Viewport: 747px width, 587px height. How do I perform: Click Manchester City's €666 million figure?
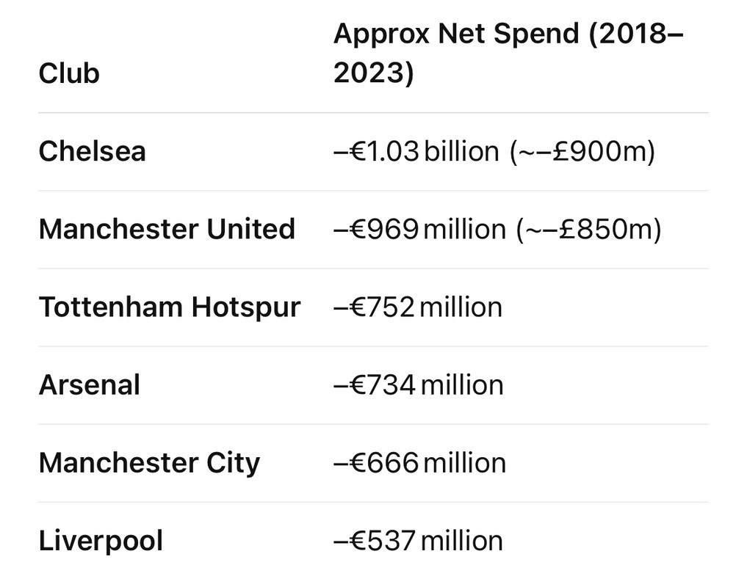pyautogui.click(x=419, y=463)
